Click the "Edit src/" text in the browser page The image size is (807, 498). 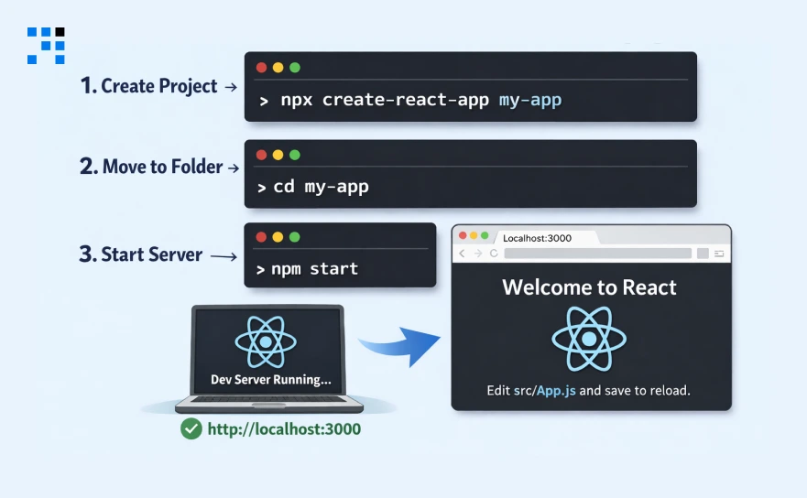pos(511,391)
